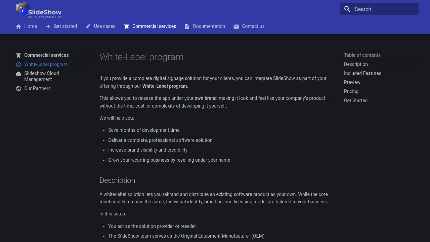Switch to the Use cases tab

pos(100,26)
